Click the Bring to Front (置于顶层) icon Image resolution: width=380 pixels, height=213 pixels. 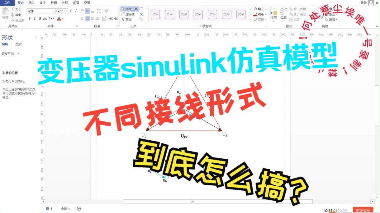click(x=291, y=9)
